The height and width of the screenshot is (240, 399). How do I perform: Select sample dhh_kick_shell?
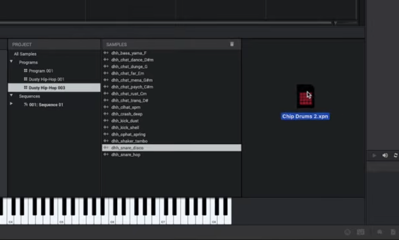click(125, 128)
